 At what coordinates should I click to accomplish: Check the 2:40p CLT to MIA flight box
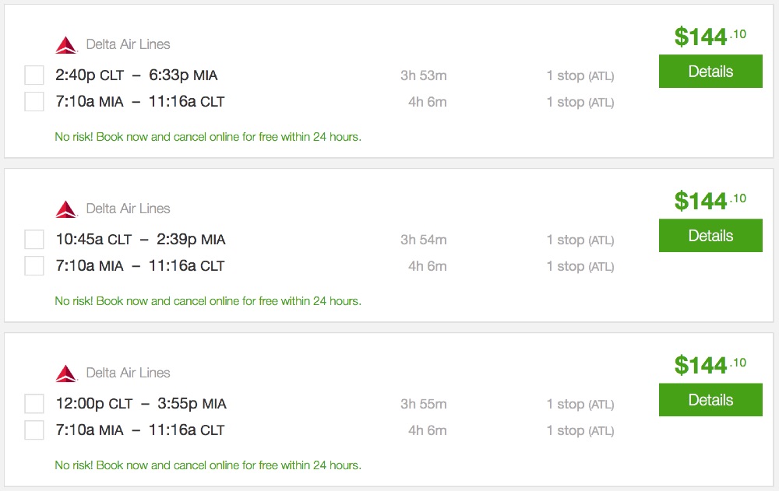(x=34, y=75)
